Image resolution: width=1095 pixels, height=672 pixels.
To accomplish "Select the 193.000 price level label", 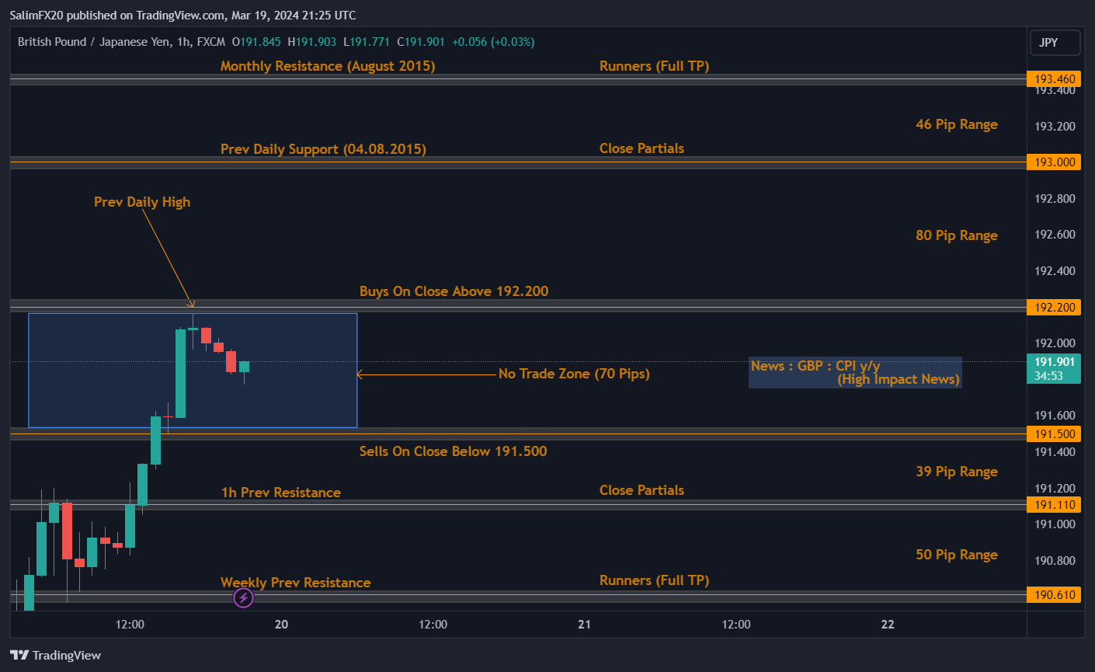I will pos(1055,162).
